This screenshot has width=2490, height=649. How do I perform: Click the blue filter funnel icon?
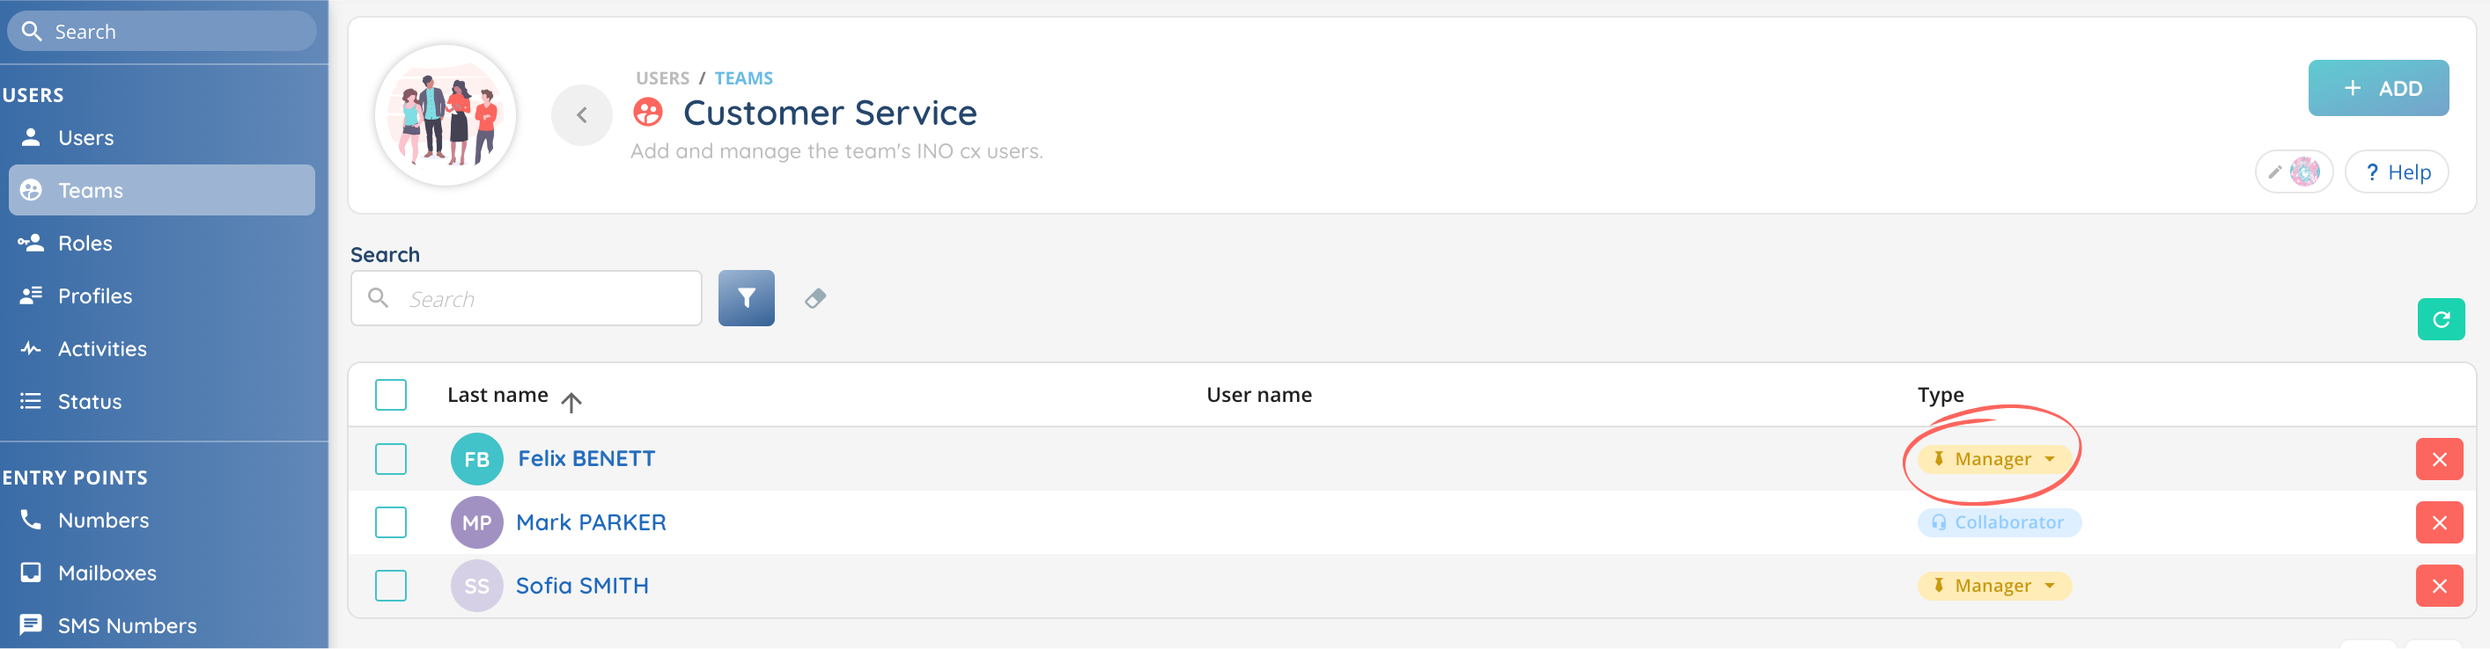[745, 298]
